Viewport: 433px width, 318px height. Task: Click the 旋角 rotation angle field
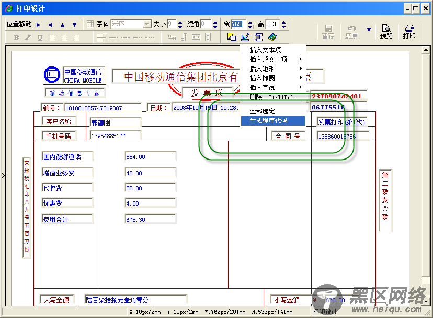pos(206,24)
